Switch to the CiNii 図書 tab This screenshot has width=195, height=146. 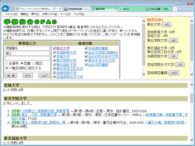click(x=159, y=9)
